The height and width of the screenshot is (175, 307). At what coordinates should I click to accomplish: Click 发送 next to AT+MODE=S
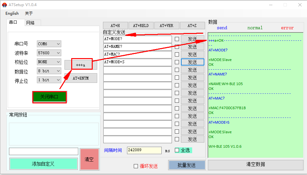[192, 62]
